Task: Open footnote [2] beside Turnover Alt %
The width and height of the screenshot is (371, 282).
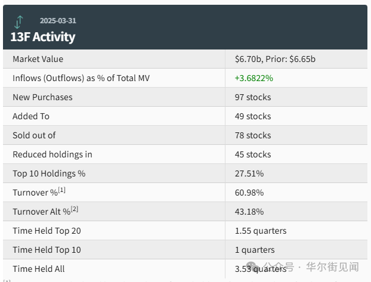Action: (x=75, y=209)
